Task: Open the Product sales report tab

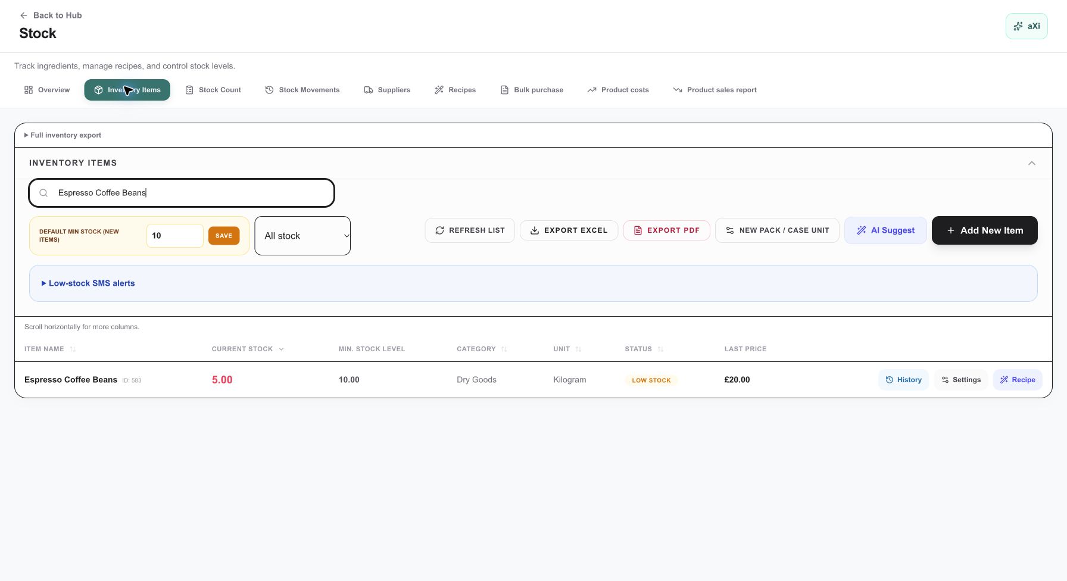Action: [x=715, y=90]
